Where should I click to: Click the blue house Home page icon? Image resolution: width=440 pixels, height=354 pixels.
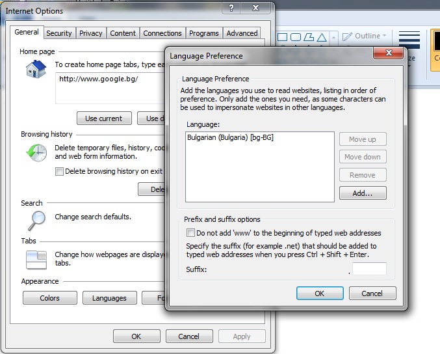pos(36,69)
